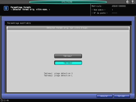Click the blue information icon
This screenshot has height=102, width=136.
6,8
